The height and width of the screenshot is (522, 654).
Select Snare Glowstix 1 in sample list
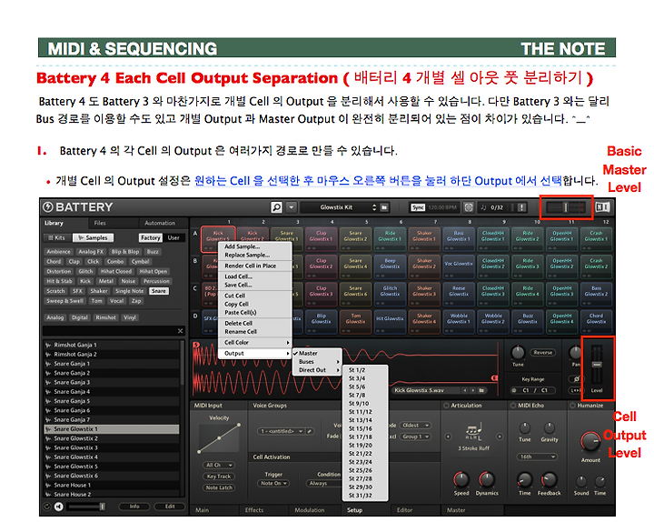112,429
